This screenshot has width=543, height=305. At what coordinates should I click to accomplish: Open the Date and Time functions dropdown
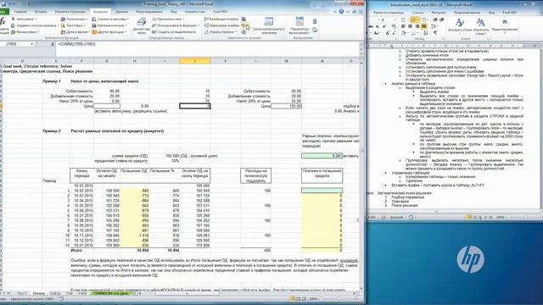coord(76,32)
